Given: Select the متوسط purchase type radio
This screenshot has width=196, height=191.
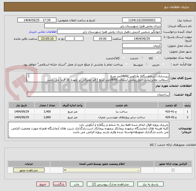Looking at the screenshot, I should coord(147,64).
